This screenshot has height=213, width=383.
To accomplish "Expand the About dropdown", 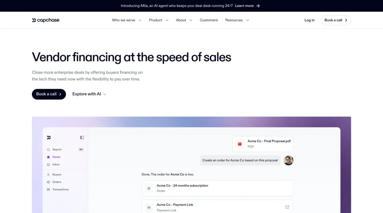I will (184, 20).
